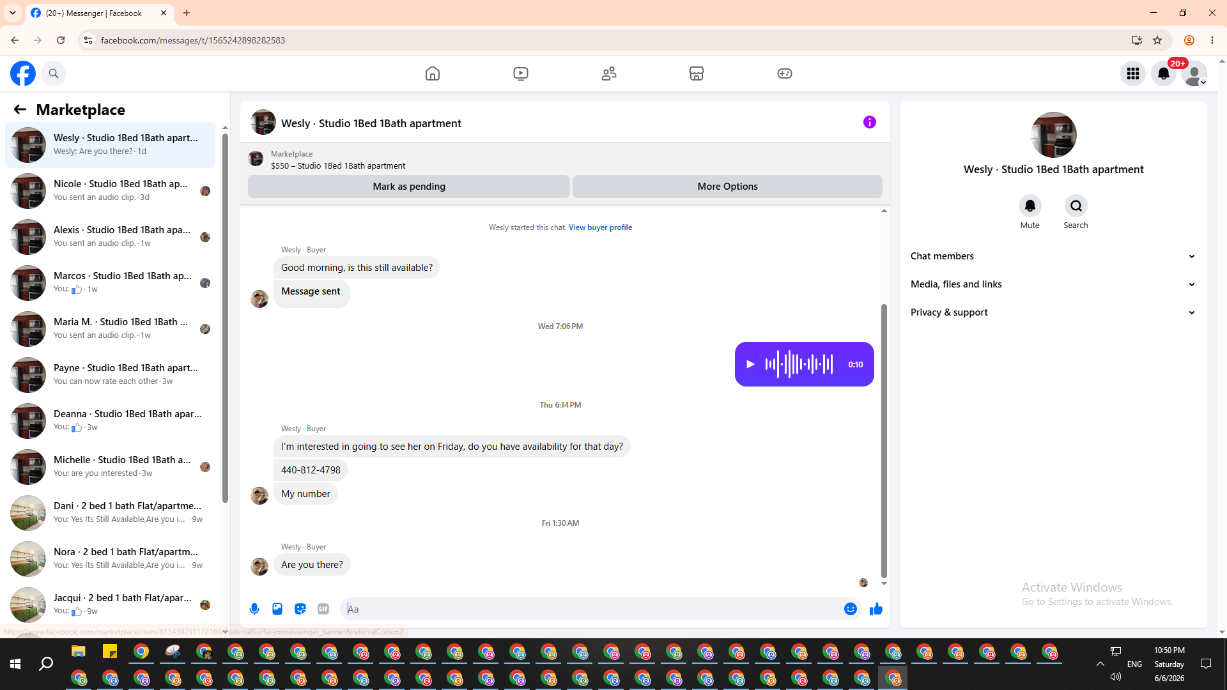This screenshot has width=1227, height=690.
Task: Expand the Privacy & support section
Action: [1053, 312]
